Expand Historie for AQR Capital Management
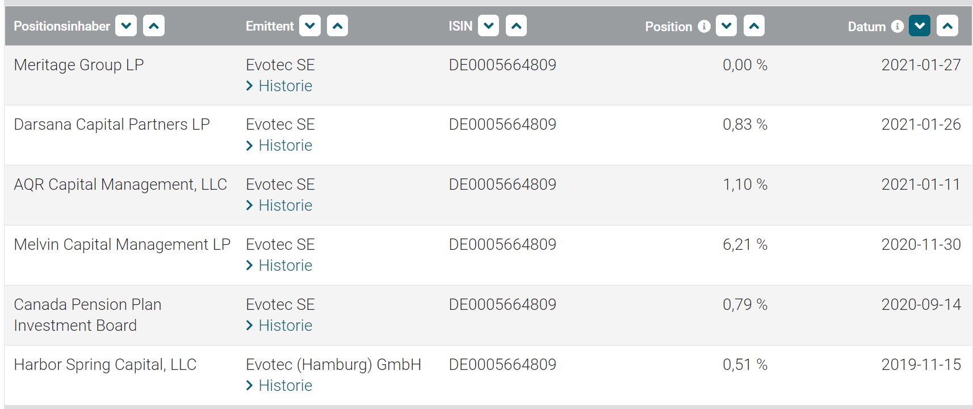 click(285, 206)
